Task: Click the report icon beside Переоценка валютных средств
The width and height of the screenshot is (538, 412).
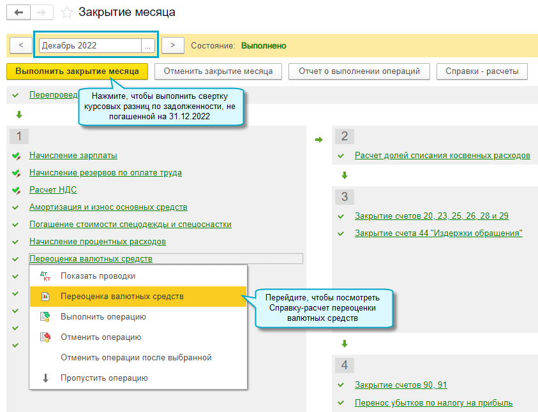Action: (x=45, y=297)
